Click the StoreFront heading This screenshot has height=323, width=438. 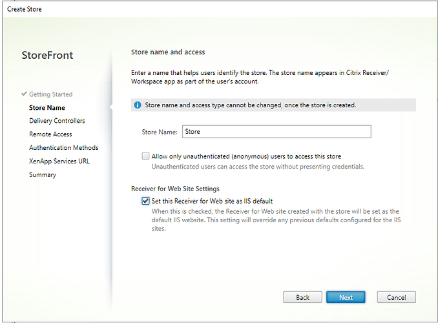tap(47, 56)
